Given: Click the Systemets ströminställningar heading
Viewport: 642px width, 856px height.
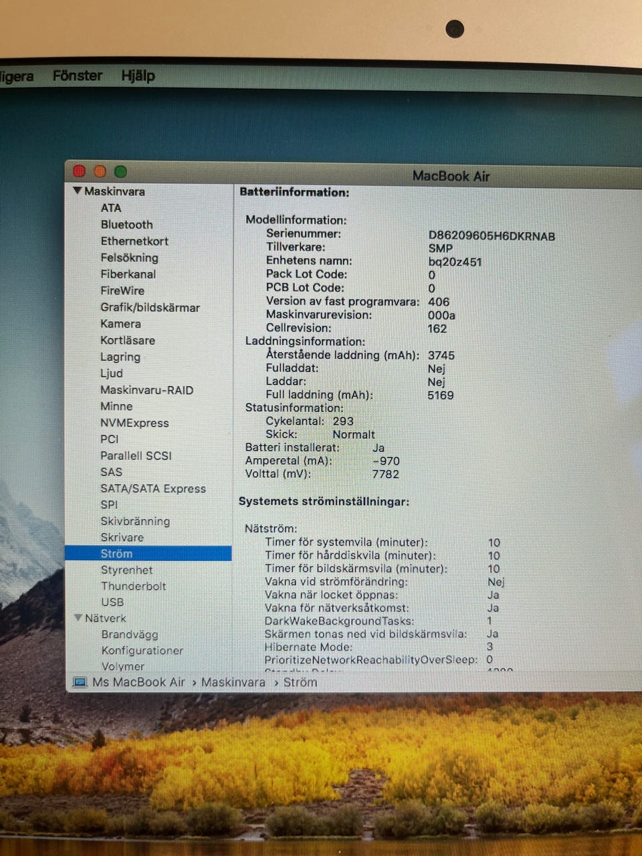Looking at the screenshot, I should pyautogui.click(x=324, y=502).
